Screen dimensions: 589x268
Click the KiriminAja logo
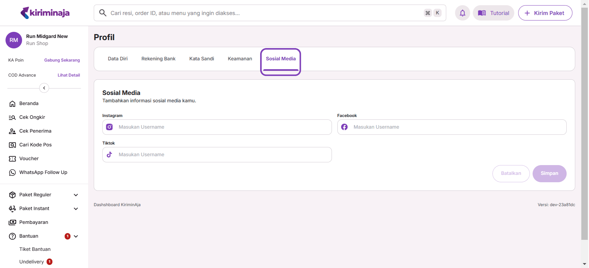click(x=45, y=13)
